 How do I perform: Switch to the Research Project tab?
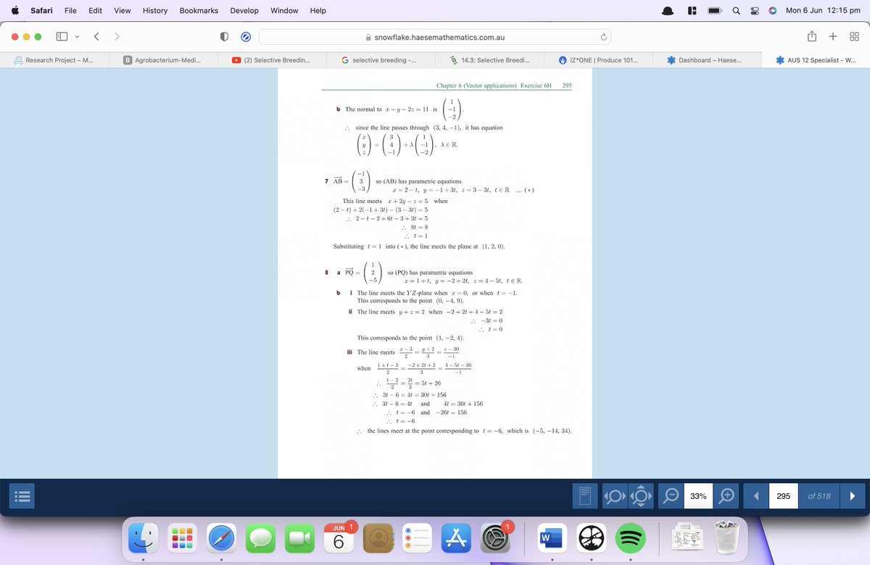pos(54,60)
